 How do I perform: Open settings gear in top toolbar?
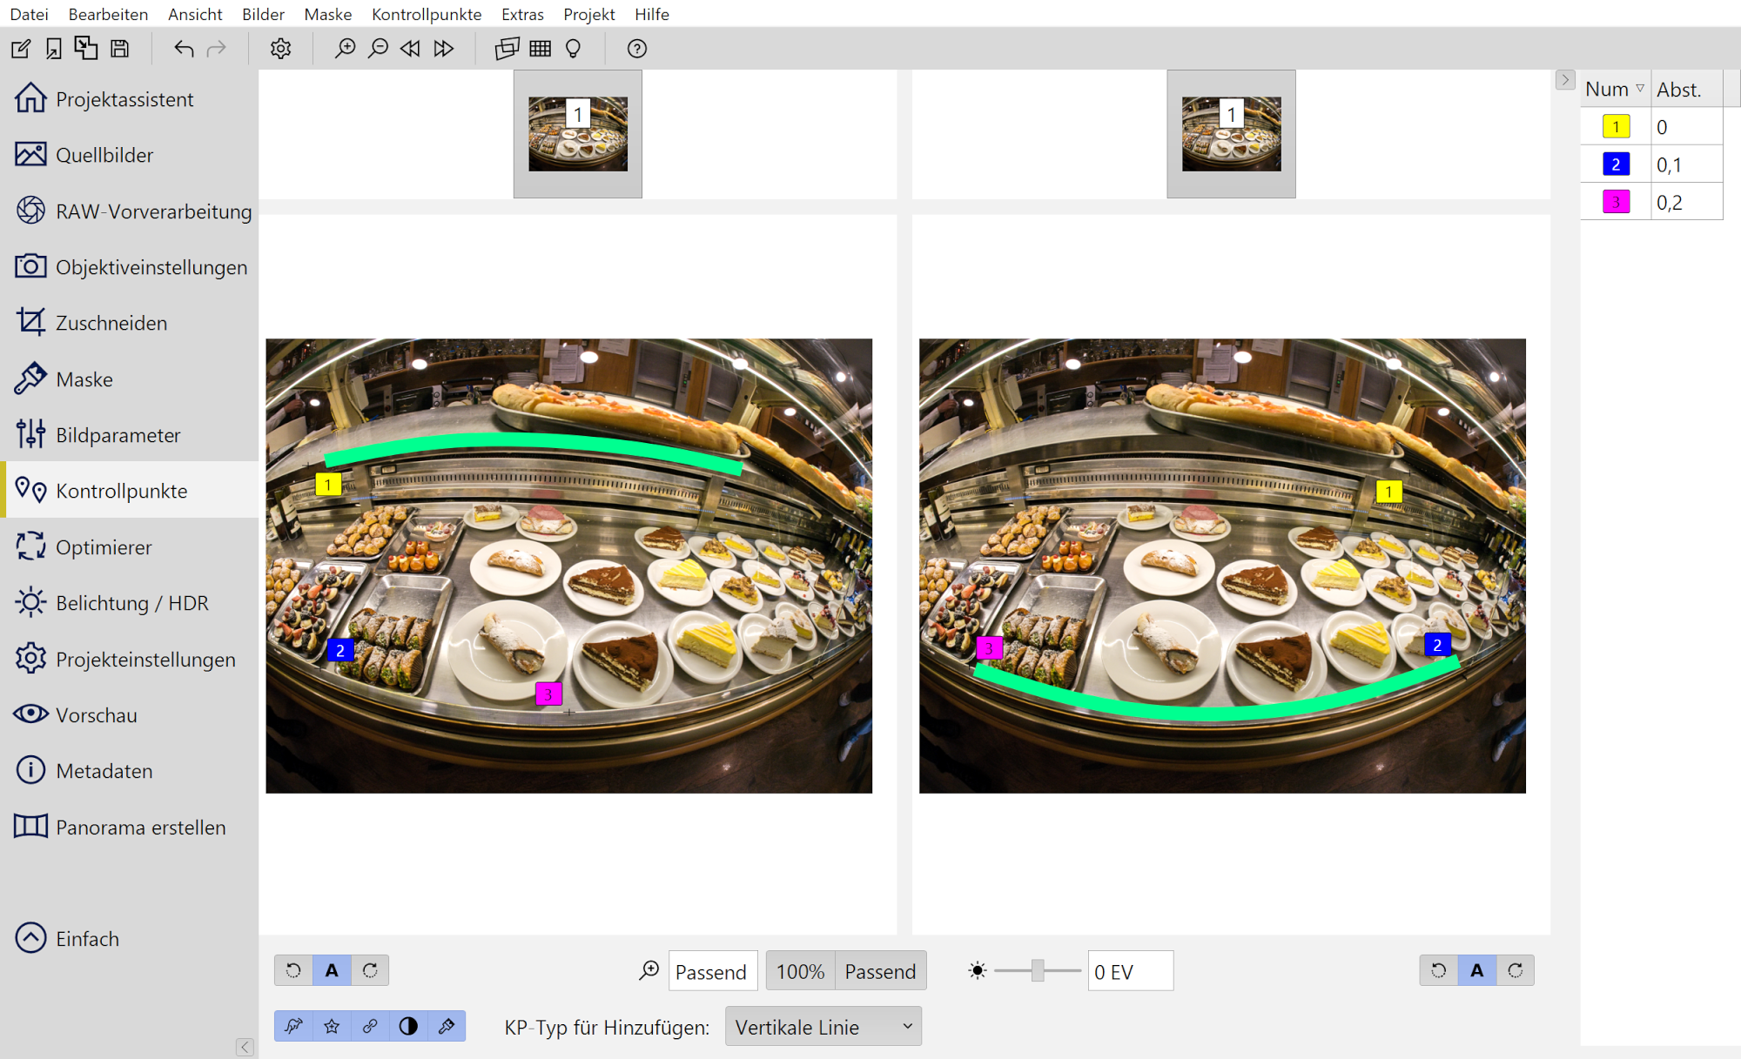(280, 49)
